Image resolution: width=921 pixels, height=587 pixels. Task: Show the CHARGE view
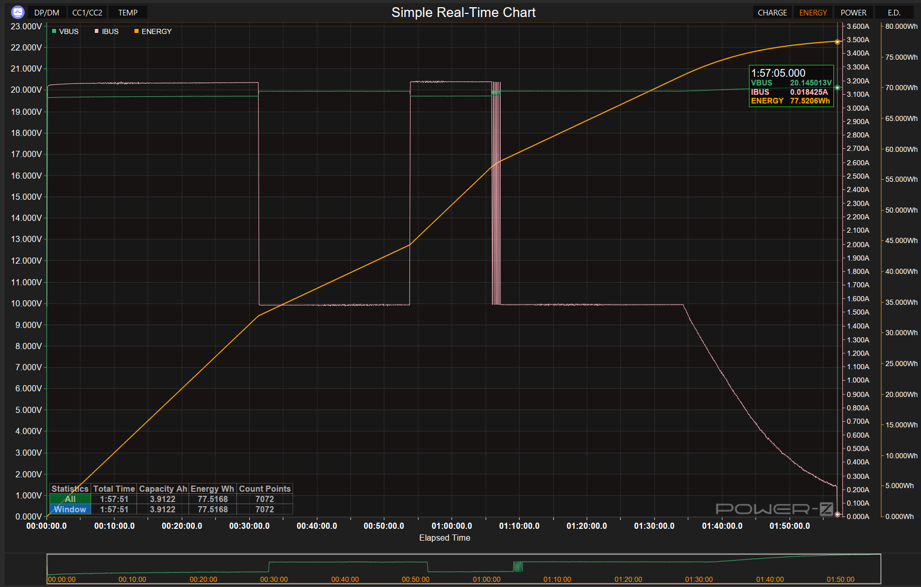[772, 12]
